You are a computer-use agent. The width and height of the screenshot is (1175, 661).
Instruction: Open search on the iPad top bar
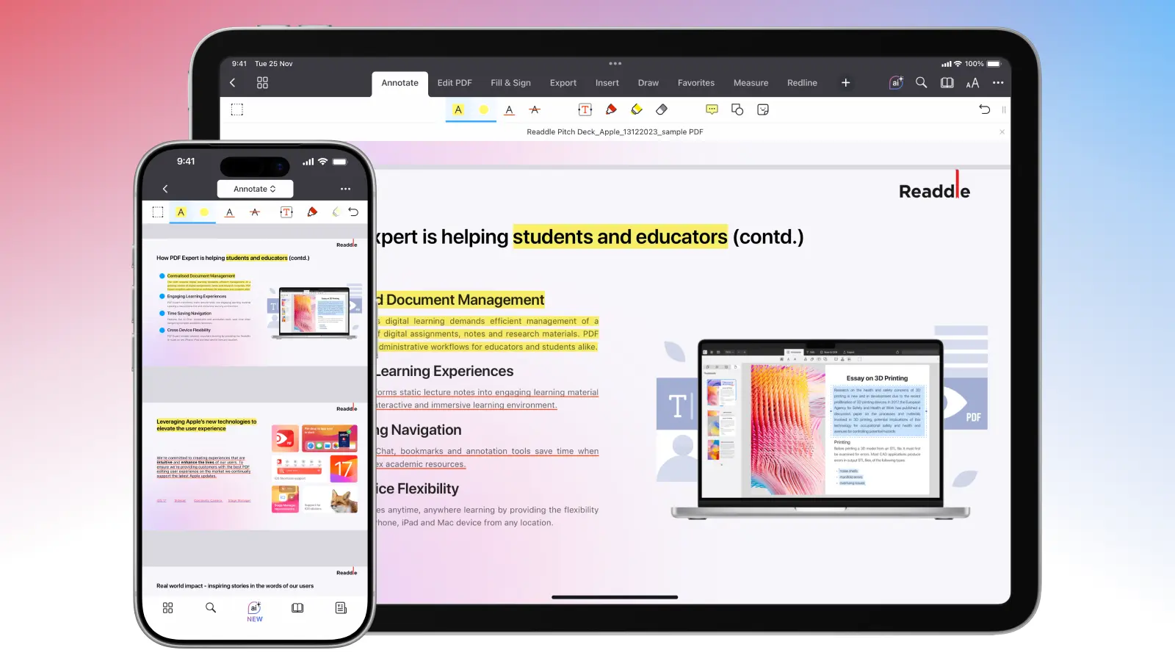pyautogui.click(x=921, y=83)
